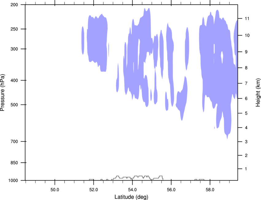Click the 11 km height tick label

[x=247, y=18]
